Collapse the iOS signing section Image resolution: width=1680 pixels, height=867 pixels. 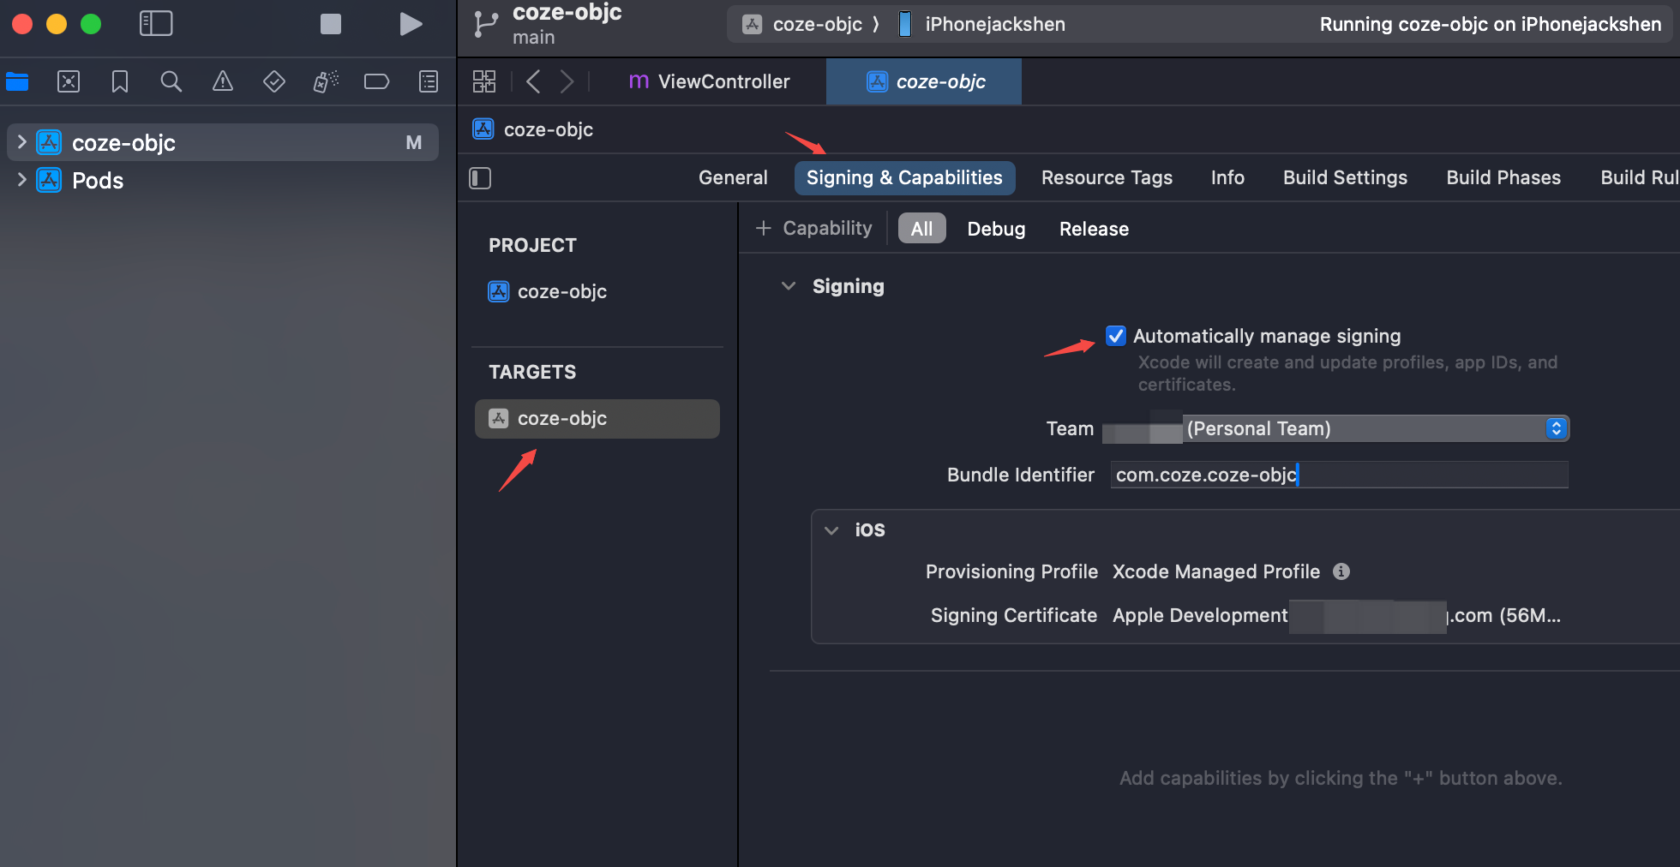pos(831,530)
